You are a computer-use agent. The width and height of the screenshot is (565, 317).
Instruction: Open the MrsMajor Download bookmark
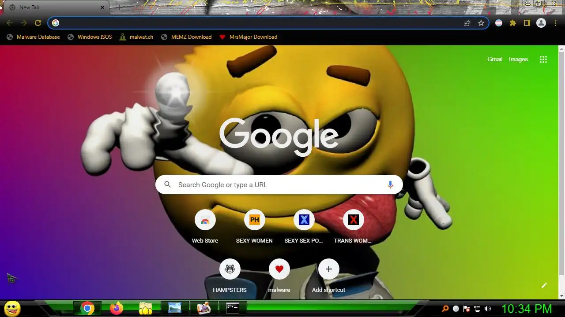[249, 37]
